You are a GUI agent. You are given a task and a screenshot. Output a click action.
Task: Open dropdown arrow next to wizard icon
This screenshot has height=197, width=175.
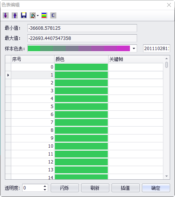tap(38, 15)
